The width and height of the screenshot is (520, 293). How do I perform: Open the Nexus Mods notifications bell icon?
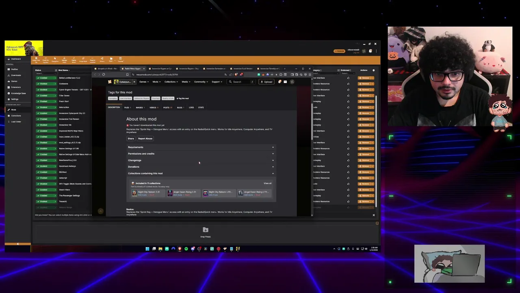click(x=279, y=82)
